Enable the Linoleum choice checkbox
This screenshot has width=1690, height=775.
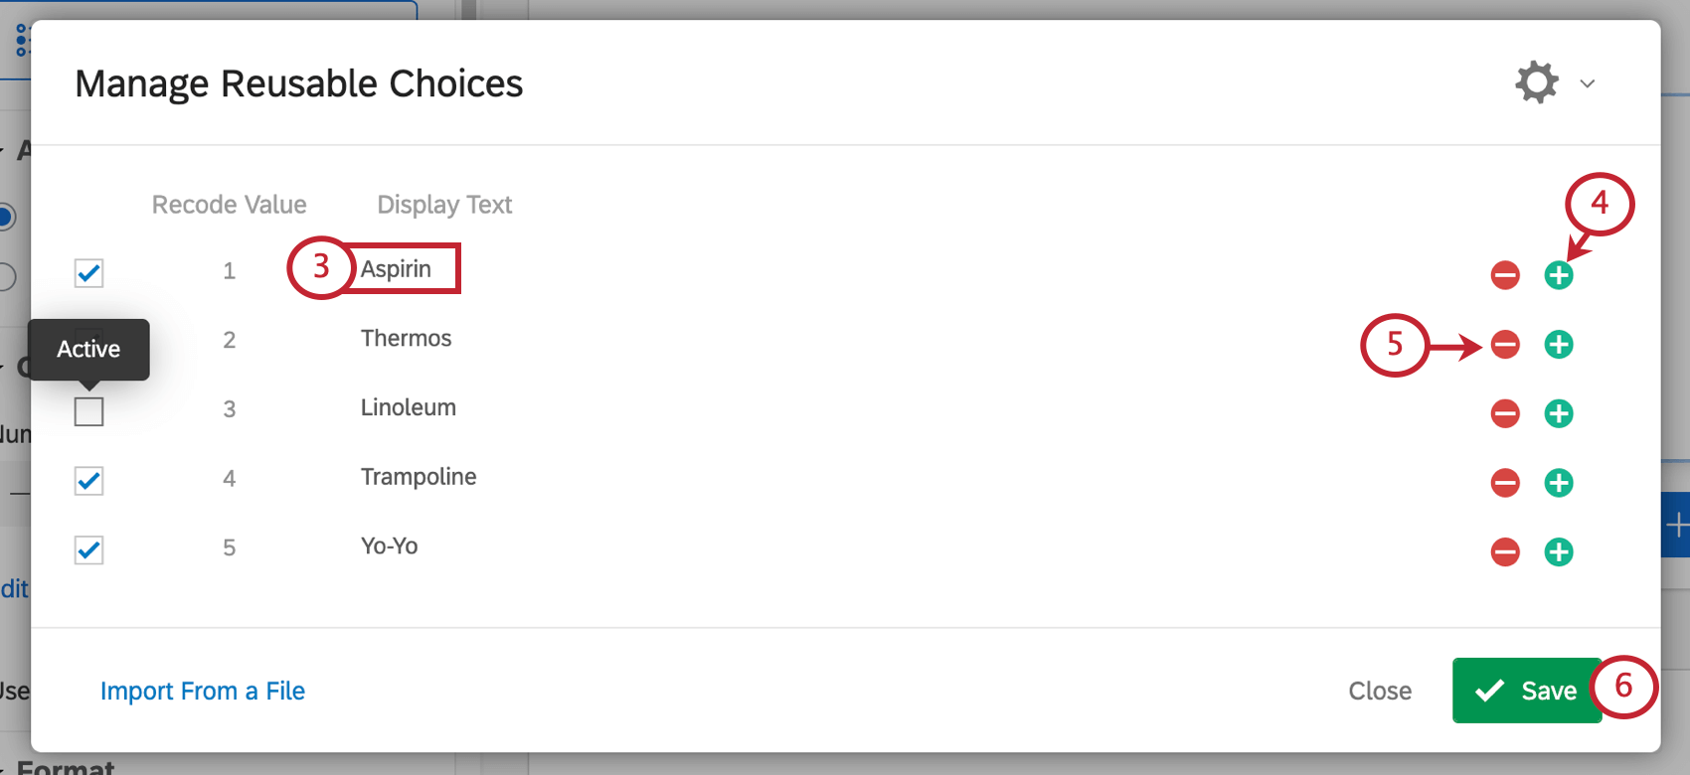click(88, 411)
